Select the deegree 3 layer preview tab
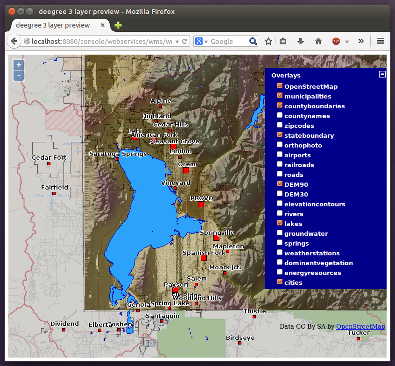Image resolution: width=395 pixels, height=366 pixels. point(53,25)
